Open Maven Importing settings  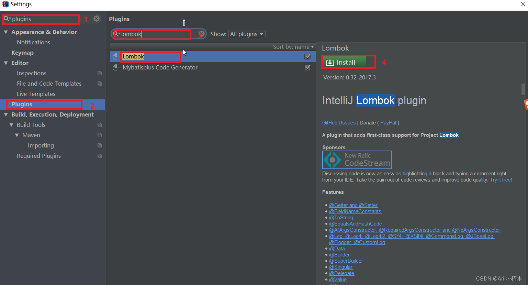[x=41, y=145]
